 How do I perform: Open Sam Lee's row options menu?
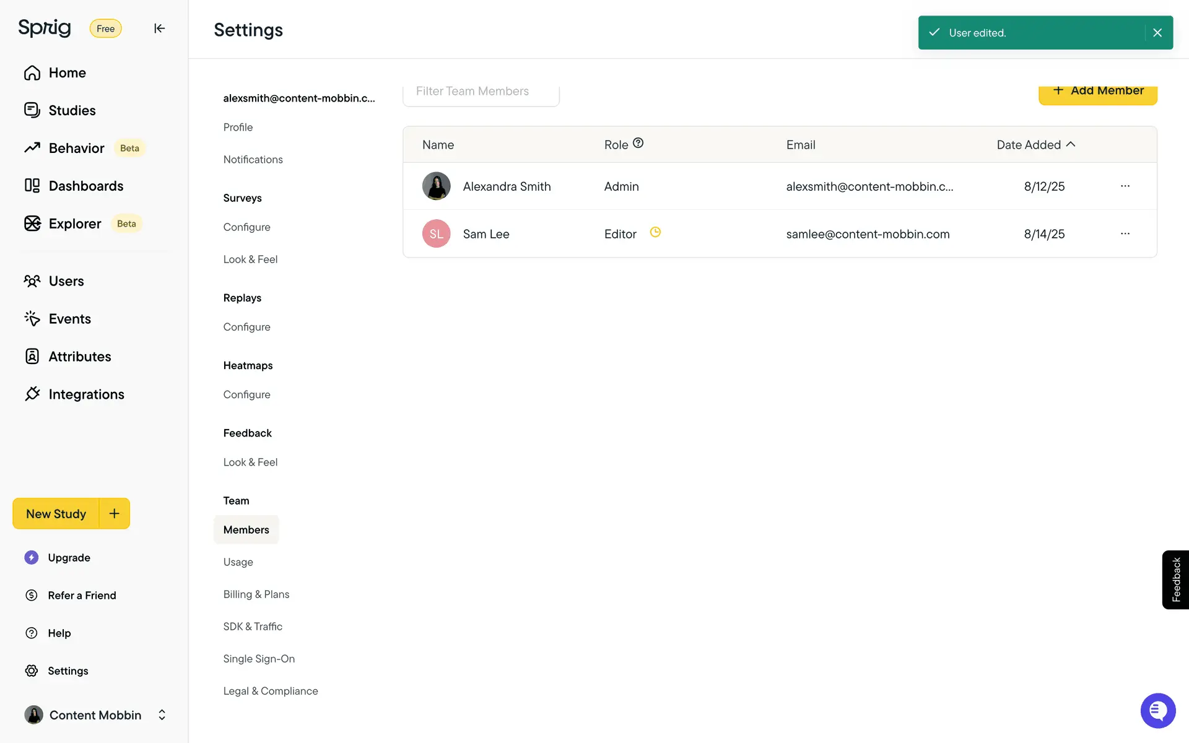pyautogui.click(x=1125, y=233)
